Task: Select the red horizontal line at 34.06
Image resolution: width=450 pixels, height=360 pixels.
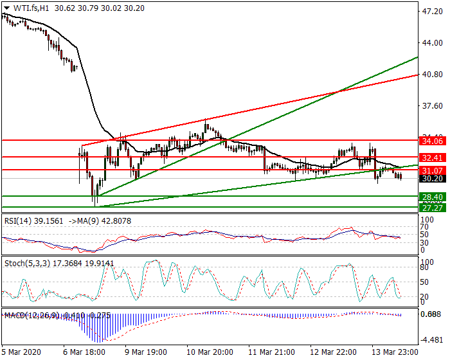Action: [210, 140]
